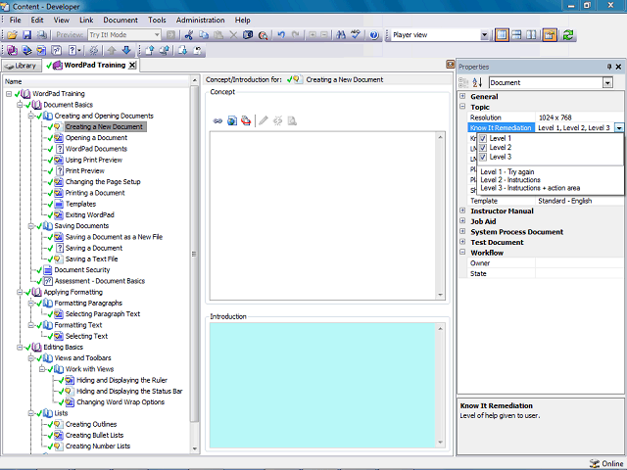This screenshot has width=627, height=470.
Task: Select Using Print Preview topic
Action: click(x=94, y=160)
